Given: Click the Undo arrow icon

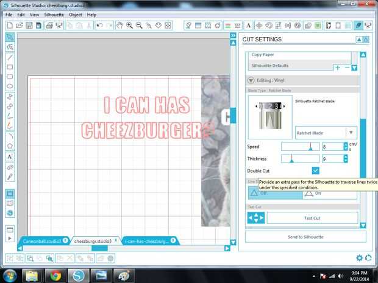Looking at the screenshot, I should click(x=99, y=26).
